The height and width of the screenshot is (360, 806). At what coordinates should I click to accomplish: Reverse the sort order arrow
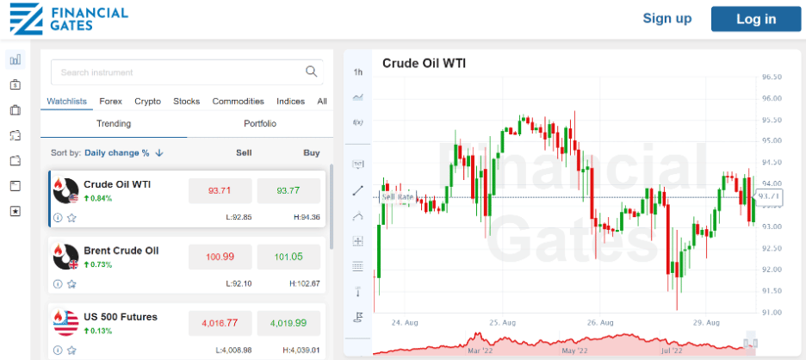point(160,152)
